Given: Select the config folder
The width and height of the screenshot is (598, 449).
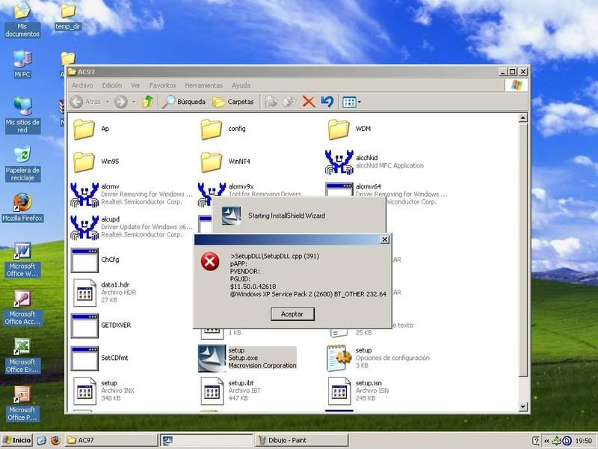Looking at the screenshot, I should pos(224,129).
